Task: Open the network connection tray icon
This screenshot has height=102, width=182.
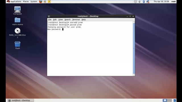Action: [x=148, y=2]
